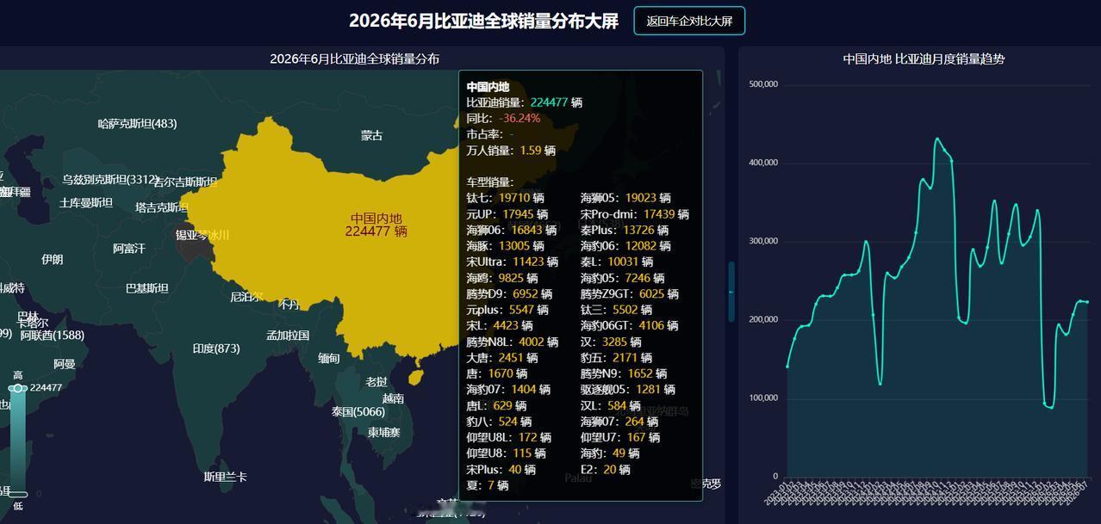Click the 夏 7 辆 entry in the tooltip

coord(488,485)
